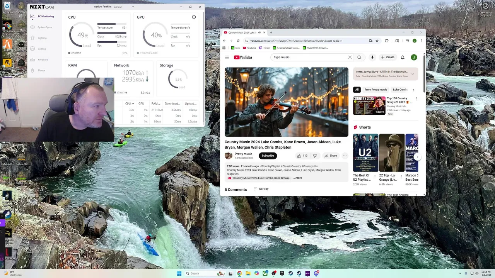495x278 pixels.
Task: Open CrisGodOfWar Stream bookmark
Action: (286, 48)
